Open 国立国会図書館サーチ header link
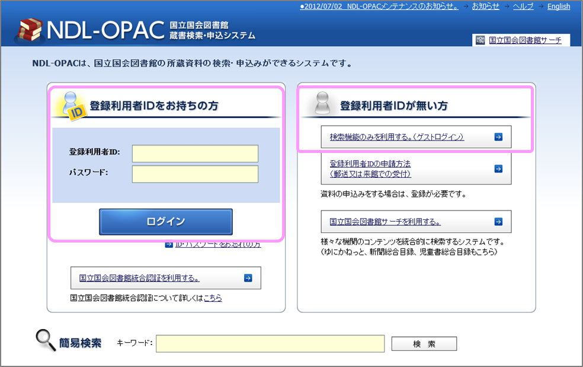This screenshot has height=367, width=583. click(525, 40)
